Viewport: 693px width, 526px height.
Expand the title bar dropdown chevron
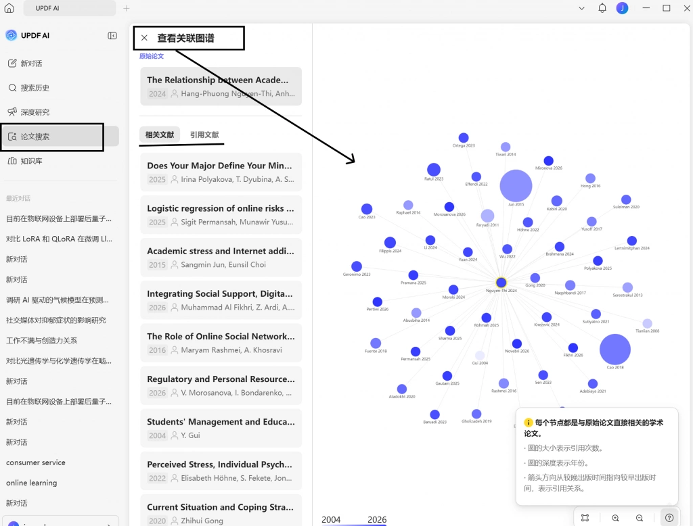click(x=581, y=8)
